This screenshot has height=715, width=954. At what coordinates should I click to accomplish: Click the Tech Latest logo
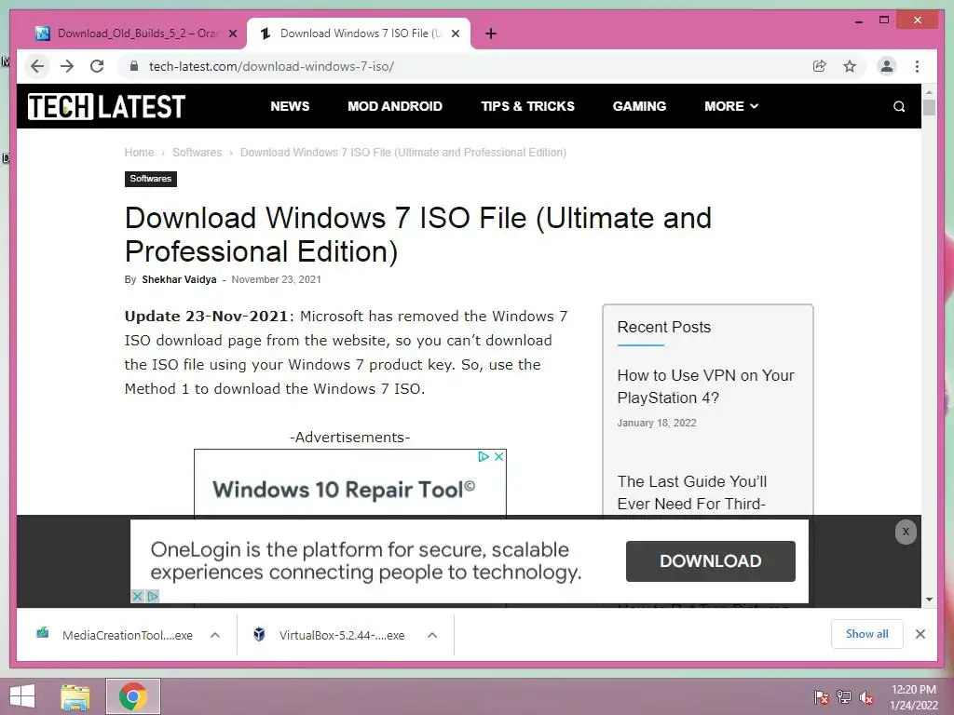pyautogui.click(x=106, y=106)
